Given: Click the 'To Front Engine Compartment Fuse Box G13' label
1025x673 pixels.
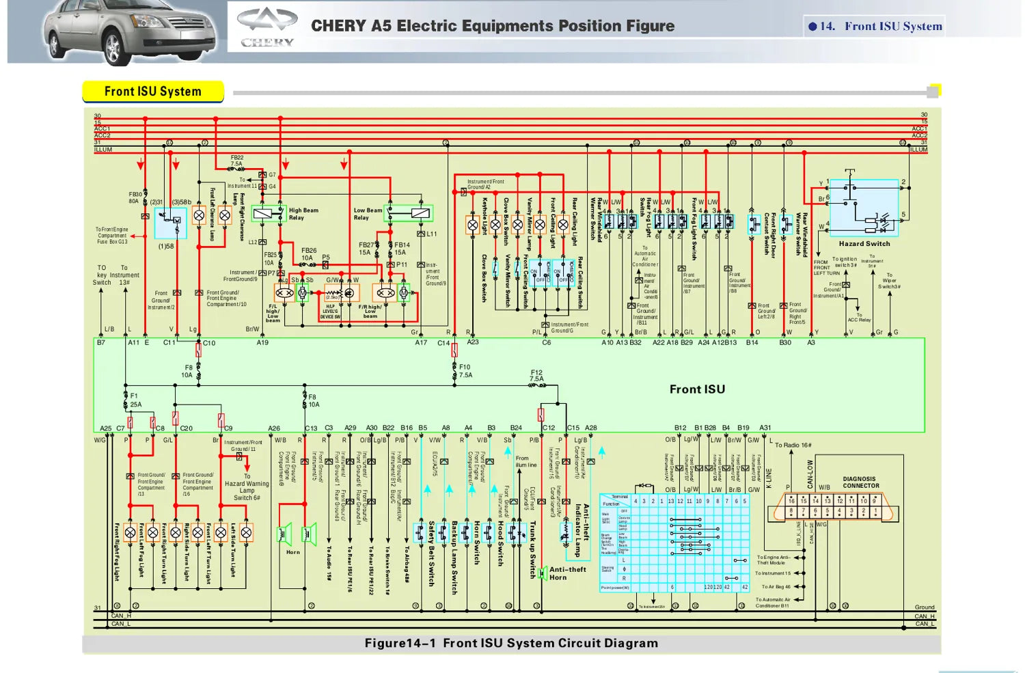Looking at the screenshot, I should tap(112, 236).
